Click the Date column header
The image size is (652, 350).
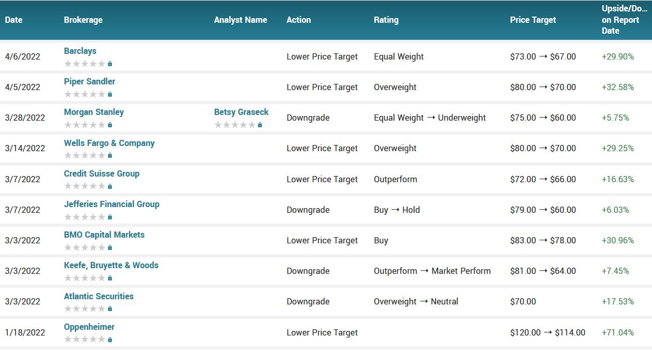pyautogui.click(x=14, y=20)
